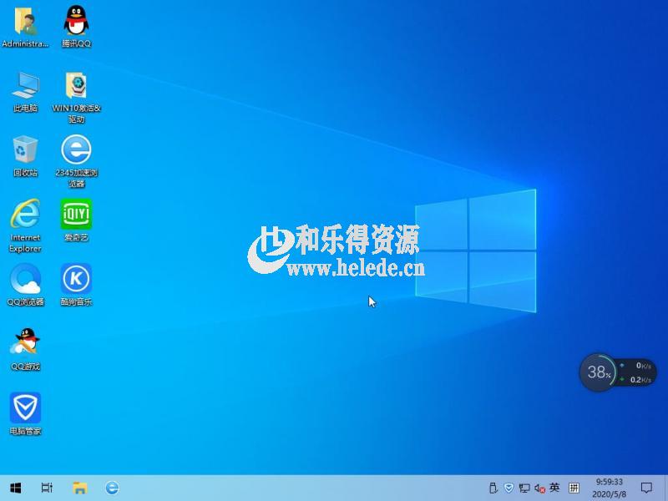The height and width of the screenshot is (501, 668).
Task: Click the muted volume tray icon
Action: coord(539,488)
